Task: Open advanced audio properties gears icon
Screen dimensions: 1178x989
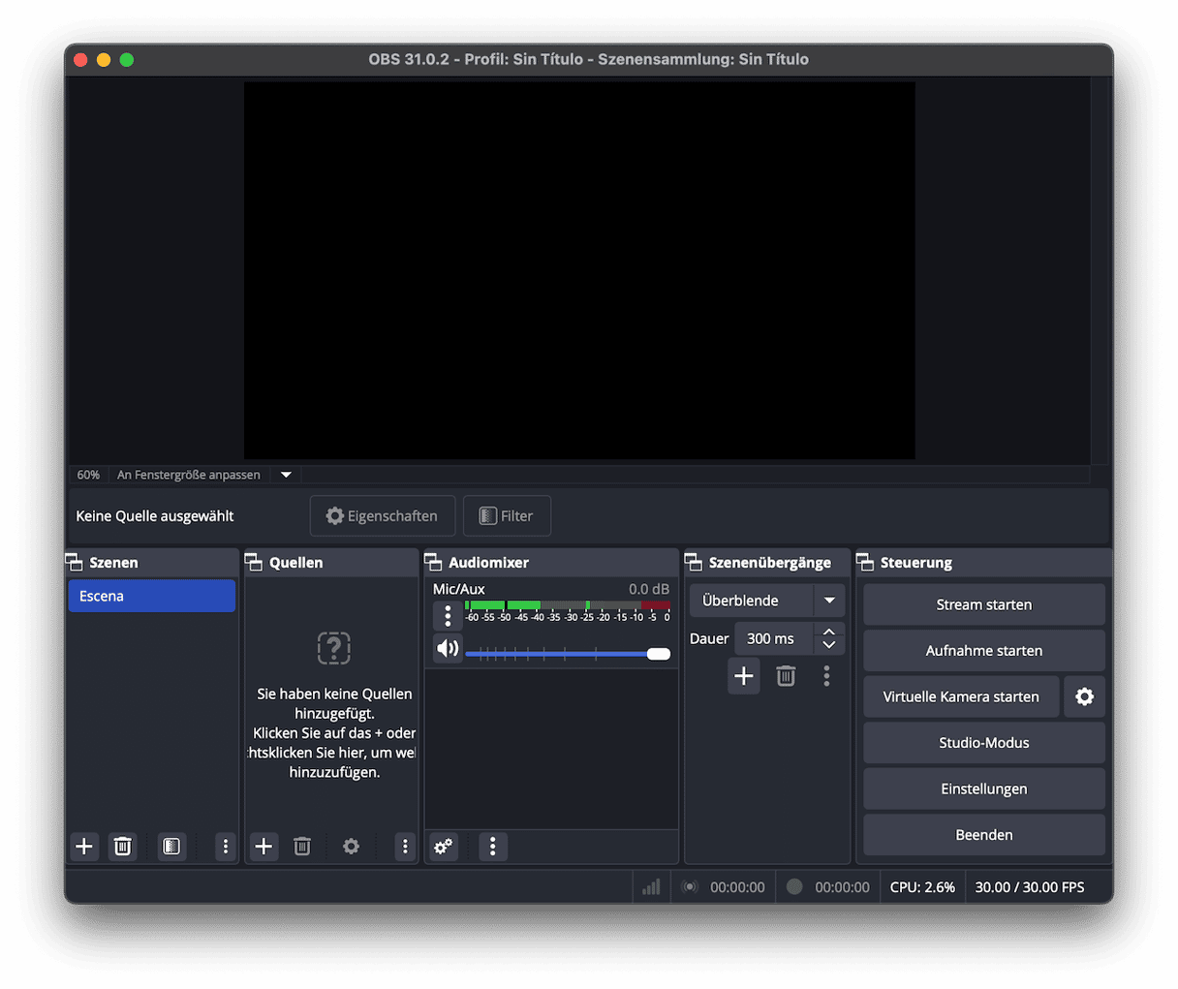Action: click(x=444, y=847)
